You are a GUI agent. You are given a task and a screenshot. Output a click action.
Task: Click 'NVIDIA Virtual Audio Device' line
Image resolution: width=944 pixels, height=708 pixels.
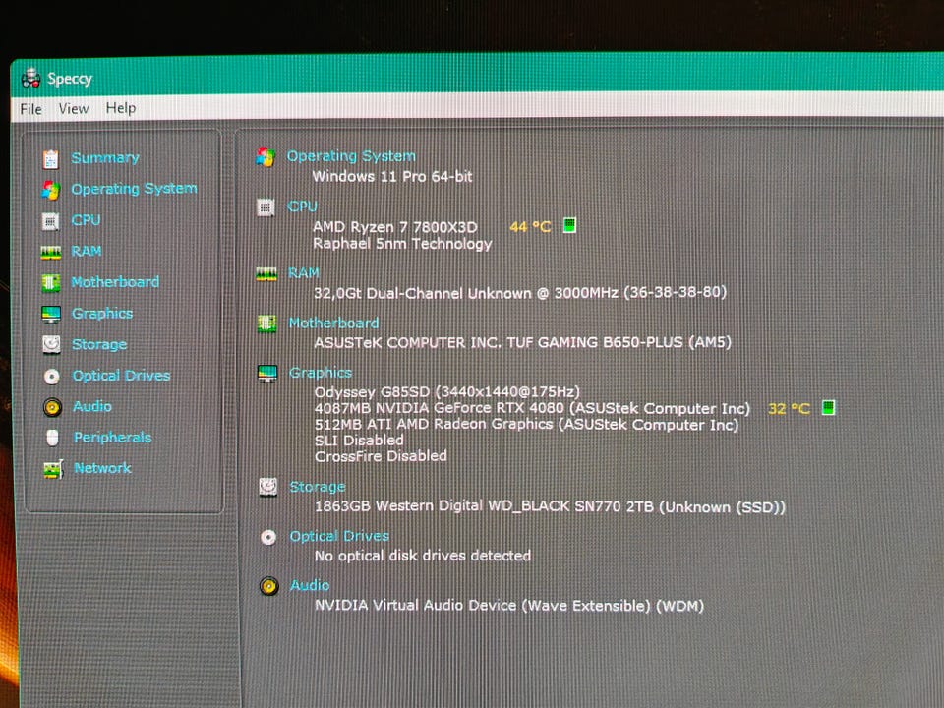tap(509, 605)
